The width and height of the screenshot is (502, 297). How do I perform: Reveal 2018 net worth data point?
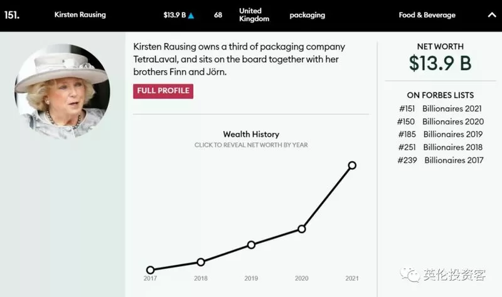(201, 262)
